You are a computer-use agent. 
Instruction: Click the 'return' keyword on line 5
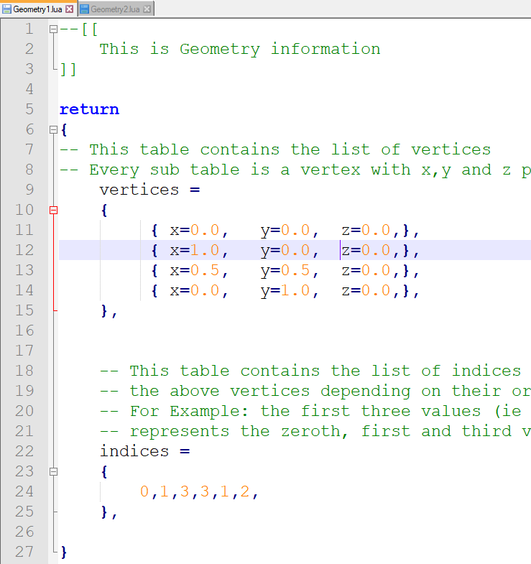coord(89,110)
